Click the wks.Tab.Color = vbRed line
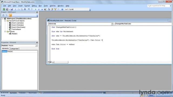 click(63, 44)
